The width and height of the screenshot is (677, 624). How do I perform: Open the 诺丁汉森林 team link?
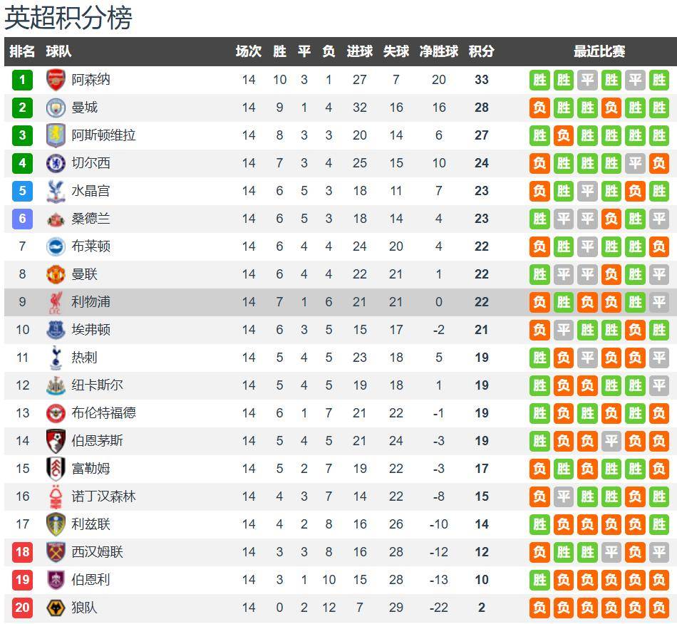click(x=103, y=496)
